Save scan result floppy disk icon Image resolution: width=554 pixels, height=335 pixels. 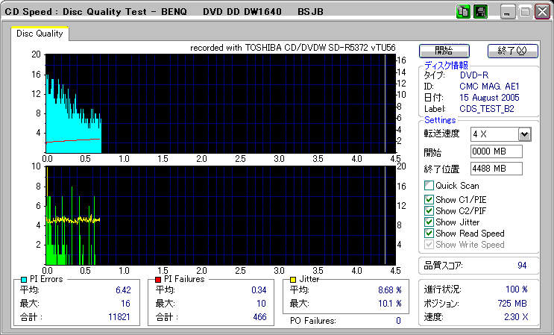[480, 12]
